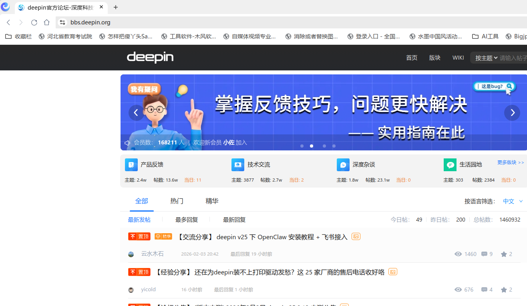Open the 深度杂谈 board icon

[x=343, y=165]
